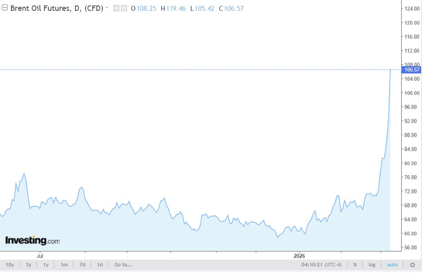Set chart range to 1d
The height and width of the screenshot is (275, 422).
tap(100, 265)
